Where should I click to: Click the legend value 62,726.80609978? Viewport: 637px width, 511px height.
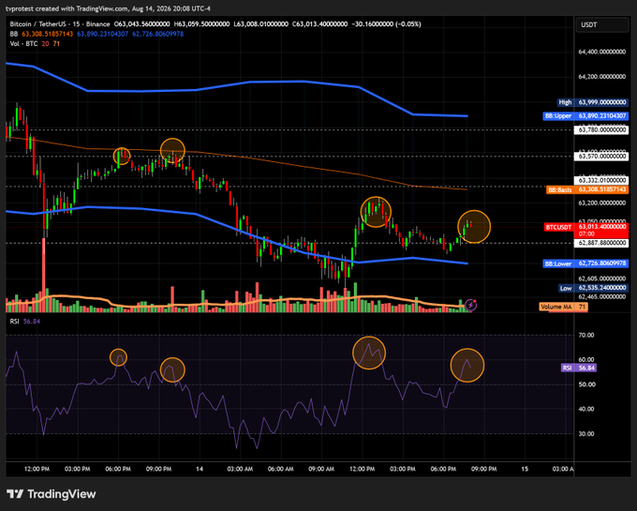[157, 34]
